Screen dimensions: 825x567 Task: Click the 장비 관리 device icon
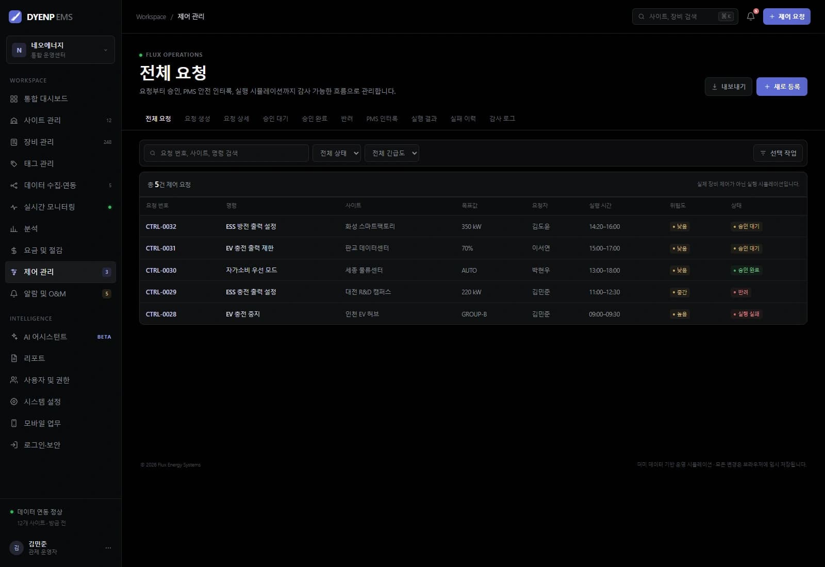coord(14,142)
